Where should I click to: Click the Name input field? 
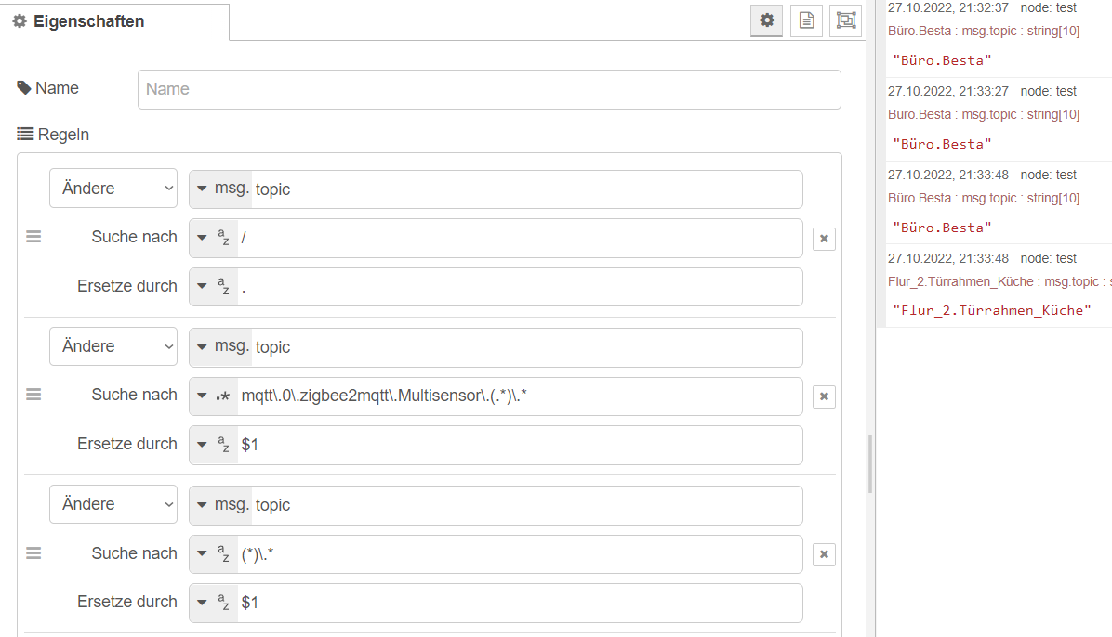click(489, 89)
